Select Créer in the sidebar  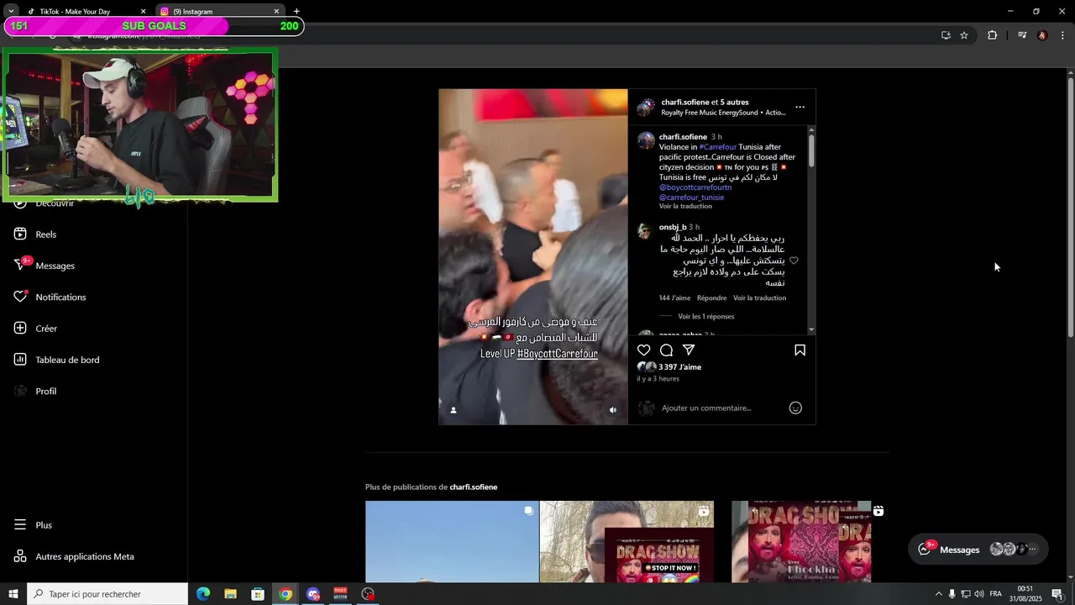(x=36, y=329)
